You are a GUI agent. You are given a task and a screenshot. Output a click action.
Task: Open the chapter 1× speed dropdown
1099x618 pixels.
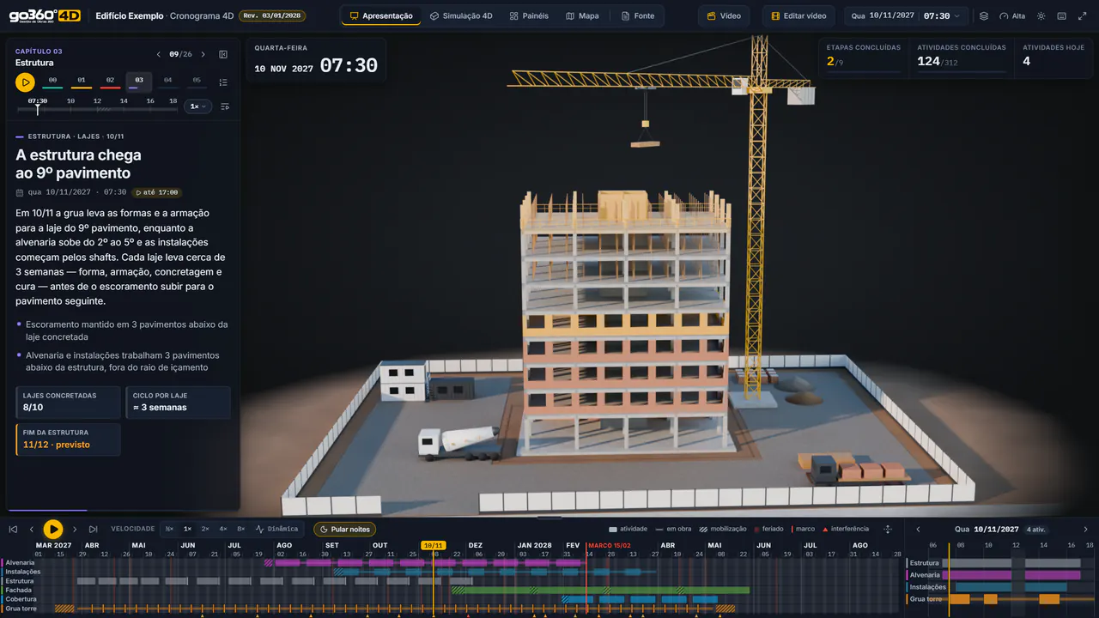click(x=198, y=106)
